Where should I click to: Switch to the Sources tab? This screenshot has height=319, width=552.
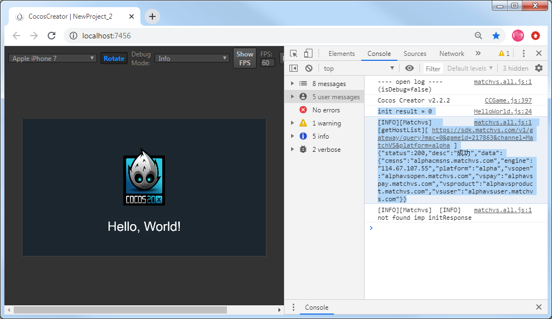(x=415, y=54)
